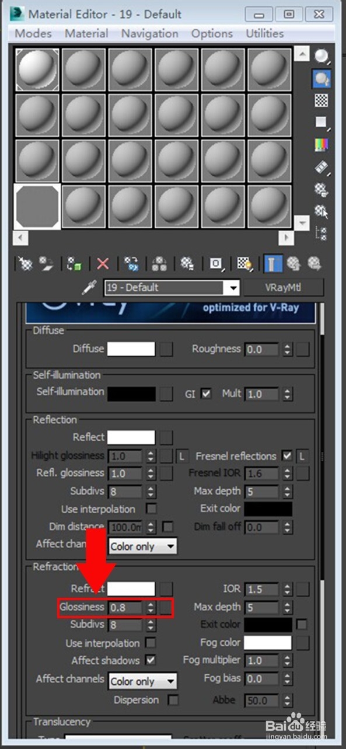Enable Use interpolation in Reflection section
Viewport: 346px width, 749px height.
pos(151,509)
